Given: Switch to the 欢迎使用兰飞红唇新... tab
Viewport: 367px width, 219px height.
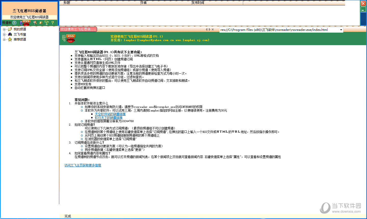Looking at the screenshot, I should [78, 29].
